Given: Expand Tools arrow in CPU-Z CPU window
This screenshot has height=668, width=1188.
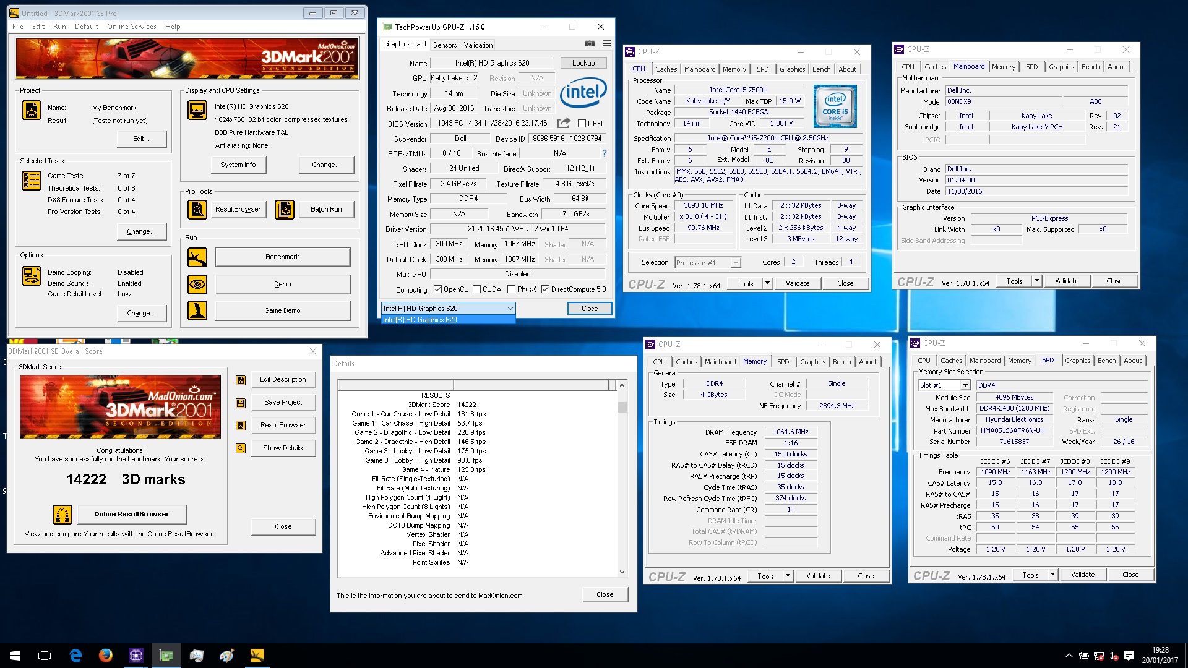Looking at the screenshot, I should (767, 283).
